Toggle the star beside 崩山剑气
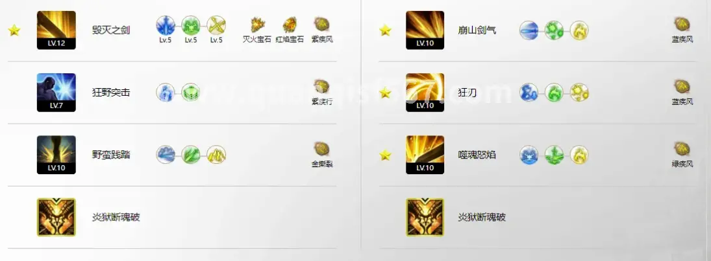Screen dimensions: 711x261 (385, 30)
